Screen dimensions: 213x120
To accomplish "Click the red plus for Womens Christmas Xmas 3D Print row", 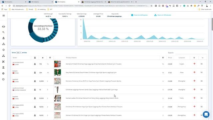I will (194, 81).
